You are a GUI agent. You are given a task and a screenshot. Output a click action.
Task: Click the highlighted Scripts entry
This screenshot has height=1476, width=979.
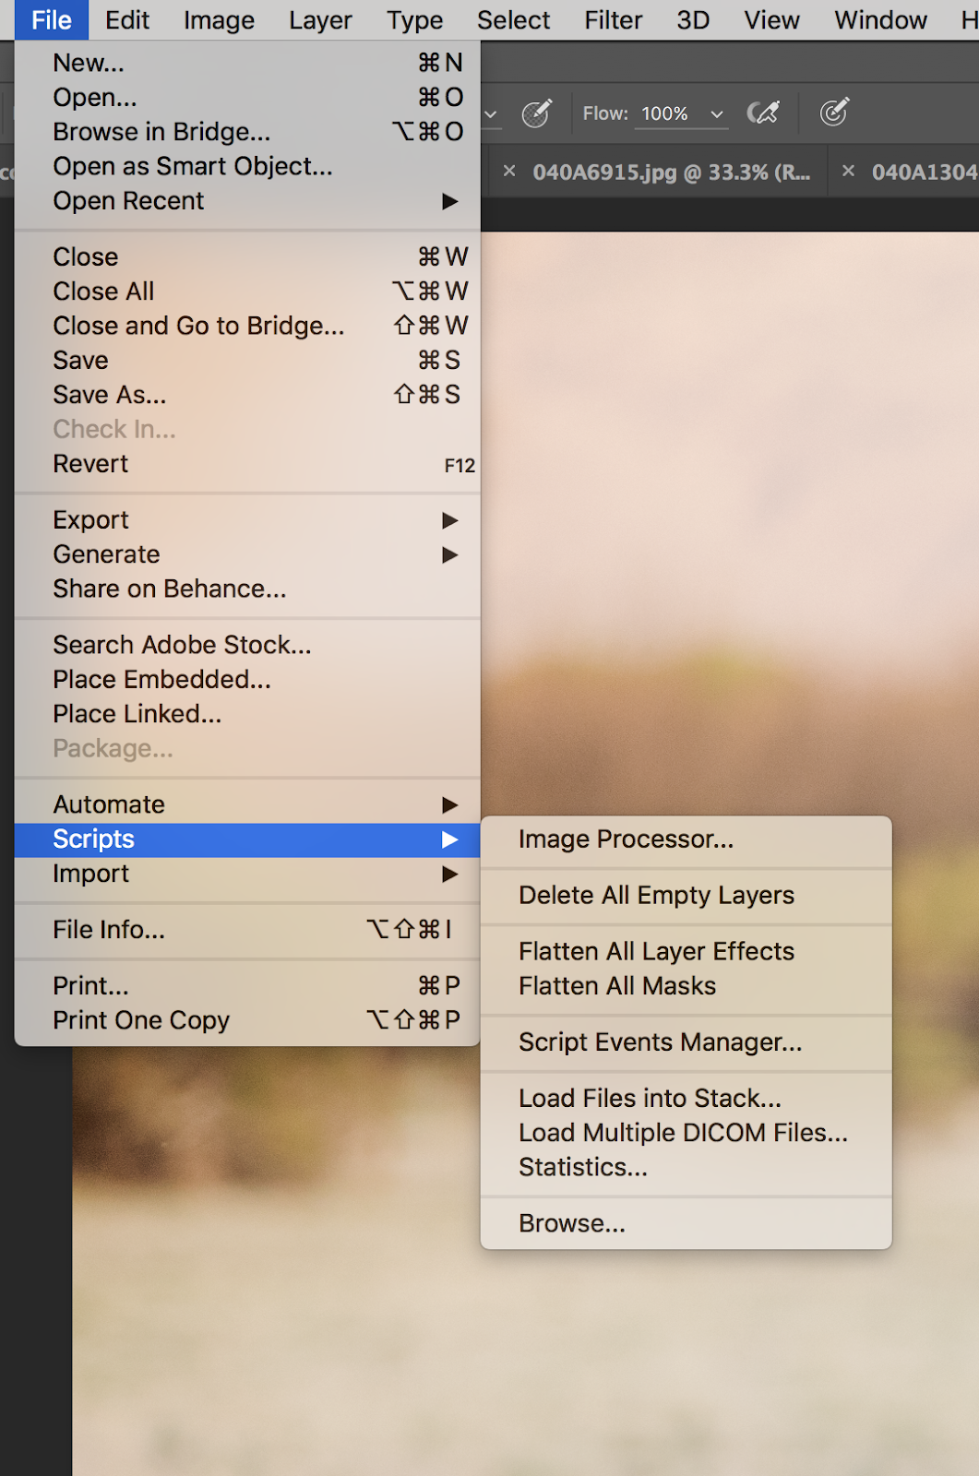(x=247, y=839)
